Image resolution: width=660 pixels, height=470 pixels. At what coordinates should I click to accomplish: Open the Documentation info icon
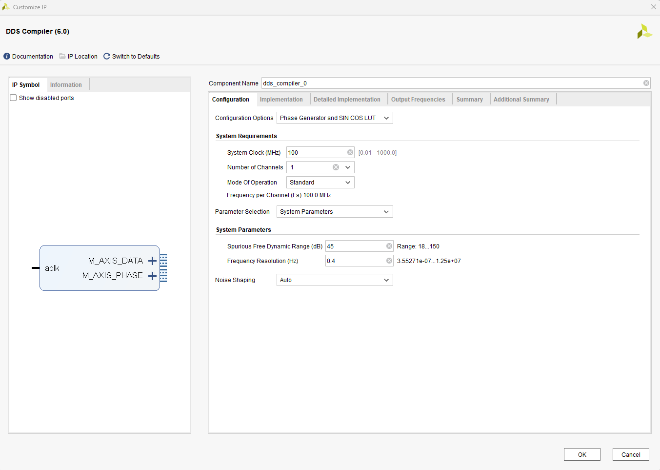tap(7, 56)
